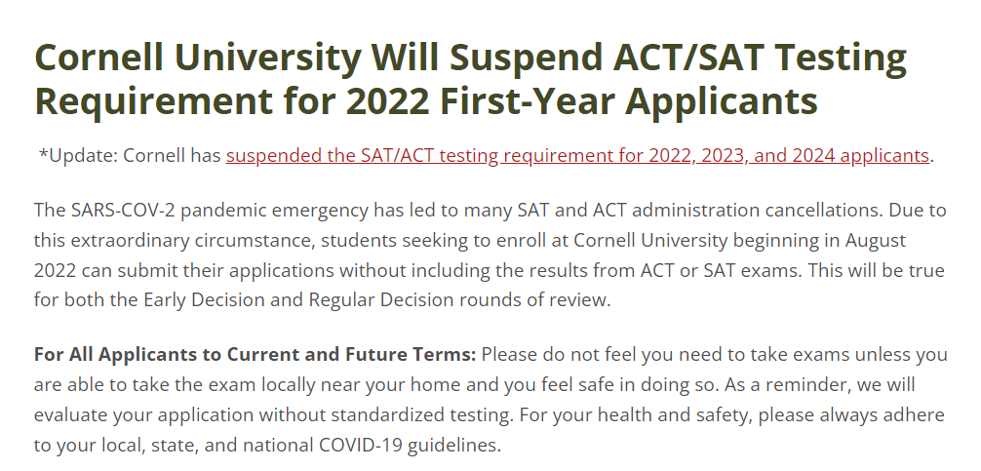Click the word August in the paragraph
Image resolution: width=981 pixels, height=471 pixels.
(876, 240)
